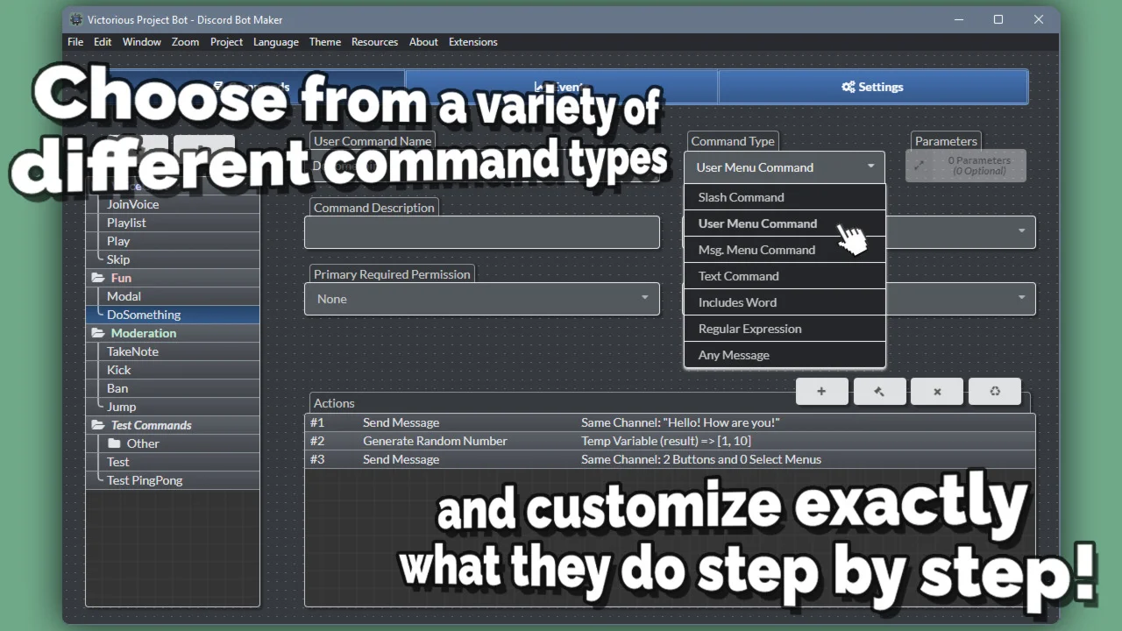Click the hammer icon above Actions list
The image size is (1122, 631).
click(x=879, y=392)
